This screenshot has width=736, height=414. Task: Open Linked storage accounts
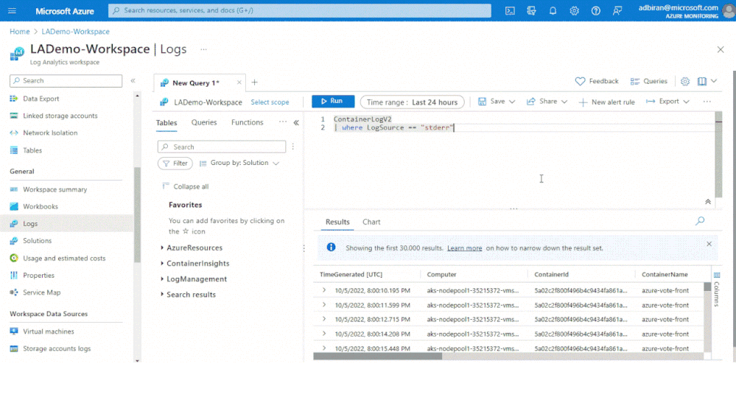(60, 116)
